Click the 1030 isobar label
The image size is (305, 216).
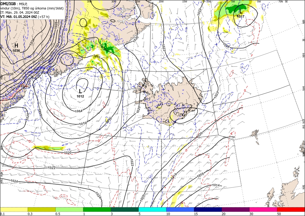tap(10, 74)
